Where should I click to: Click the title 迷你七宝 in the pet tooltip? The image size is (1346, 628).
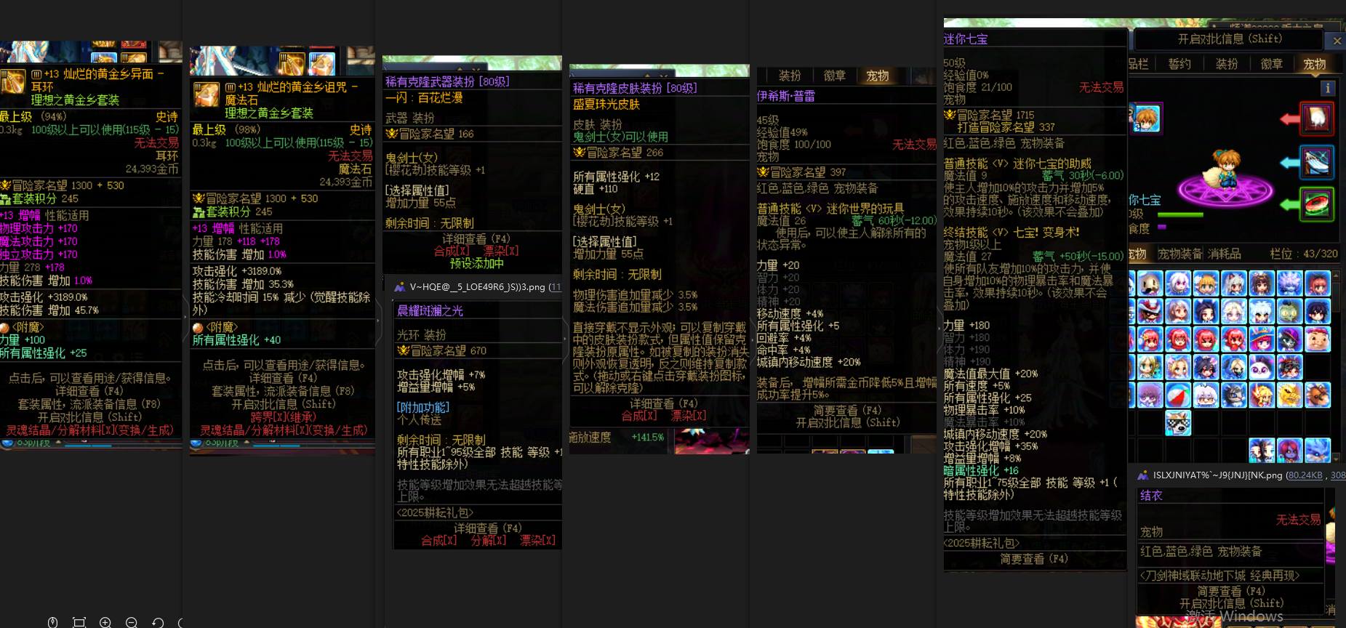pyautogui.click(x=966, y=39)
